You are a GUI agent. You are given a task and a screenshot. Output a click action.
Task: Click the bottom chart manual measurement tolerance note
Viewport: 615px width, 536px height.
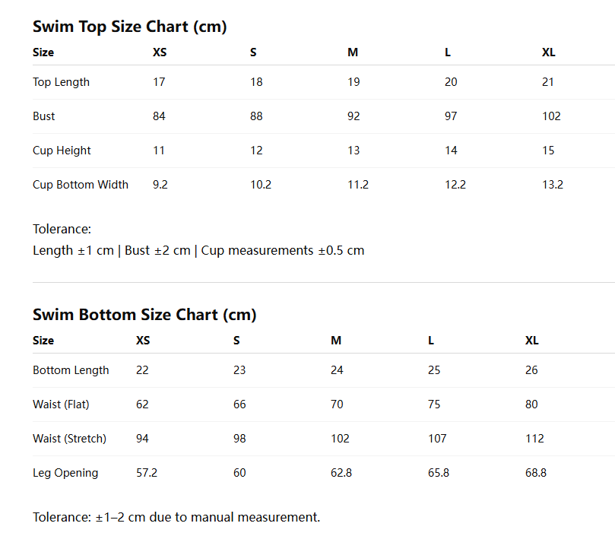click(176, 517)
